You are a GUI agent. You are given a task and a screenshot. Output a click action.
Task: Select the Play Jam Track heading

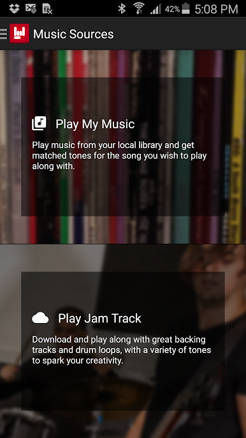point(99,318)
